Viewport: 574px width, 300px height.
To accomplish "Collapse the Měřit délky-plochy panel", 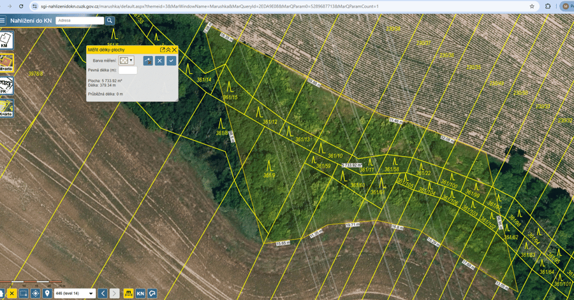I will (168, 50).
